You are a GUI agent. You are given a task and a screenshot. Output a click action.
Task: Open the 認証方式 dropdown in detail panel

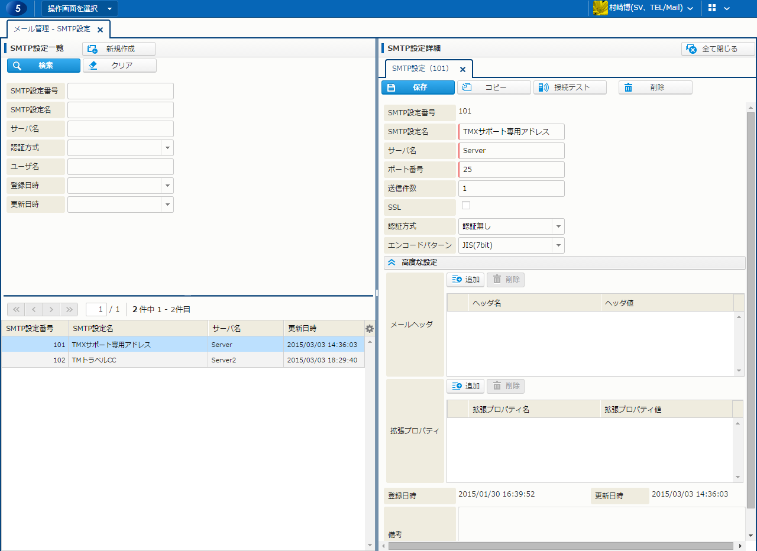[x=558, y=226]
